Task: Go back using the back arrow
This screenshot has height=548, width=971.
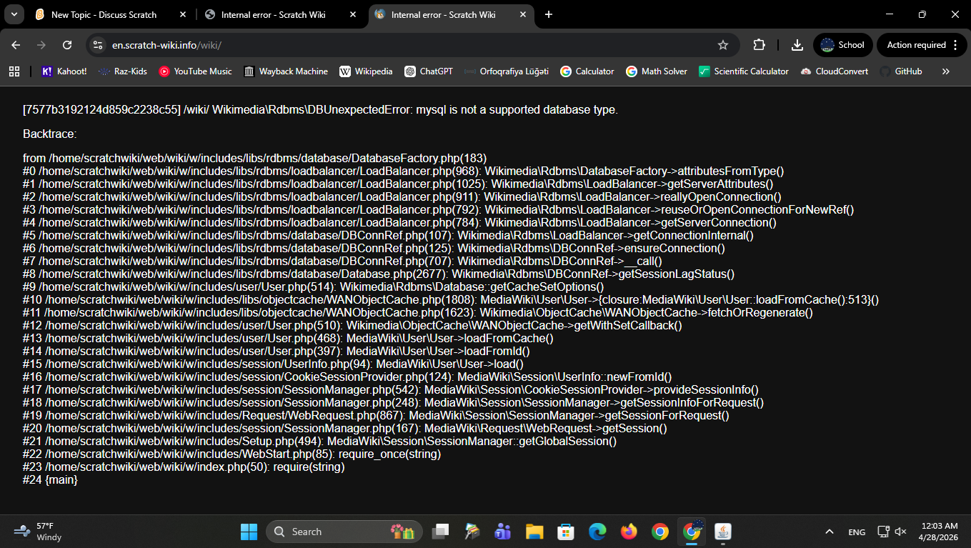Action: [x=16, y=45]
